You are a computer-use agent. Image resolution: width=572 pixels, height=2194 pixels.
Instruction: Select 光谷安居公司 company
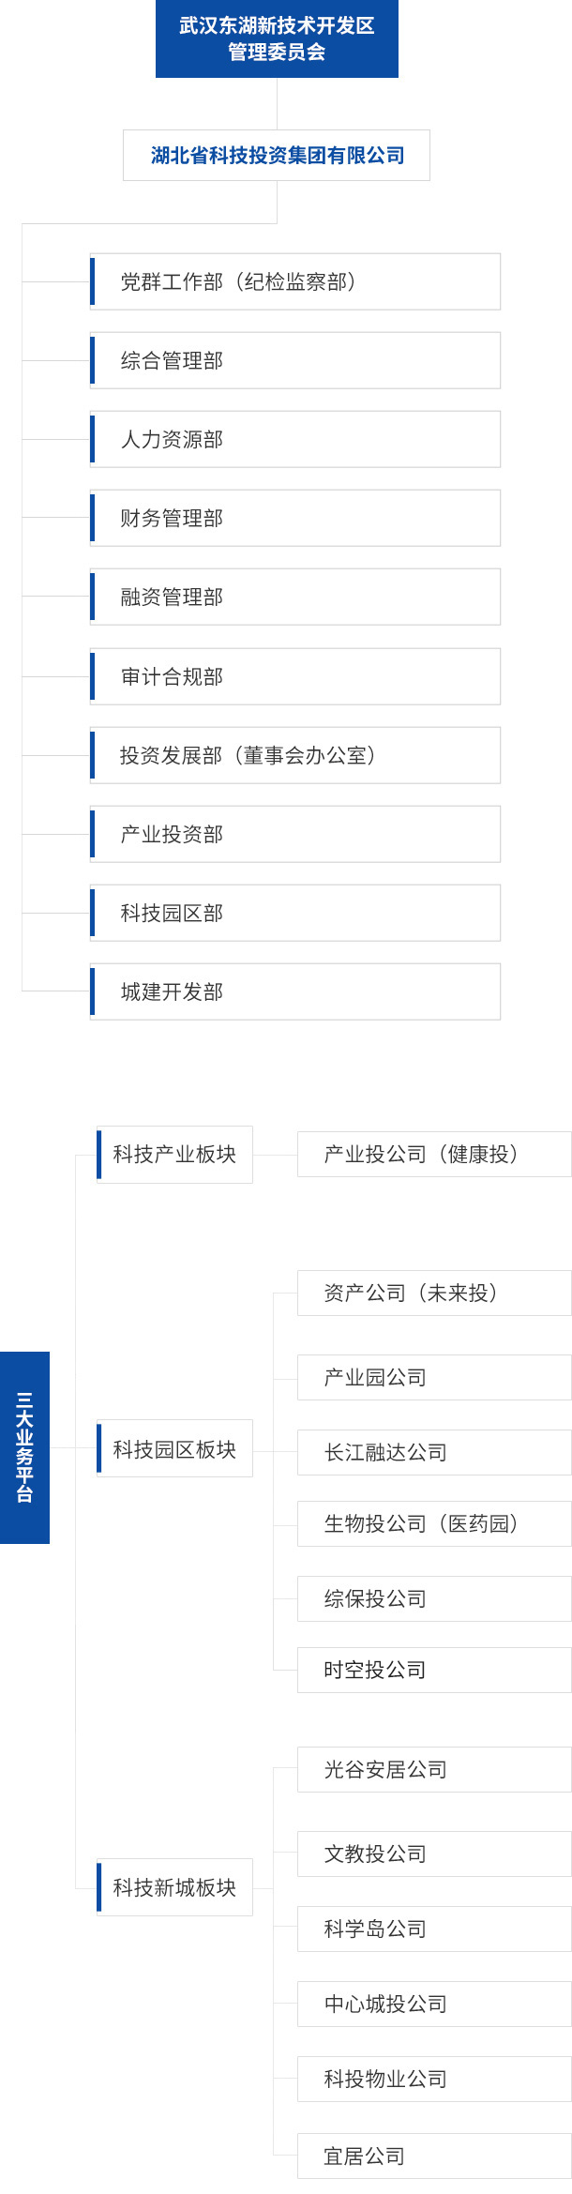(x=433, y=1770)
